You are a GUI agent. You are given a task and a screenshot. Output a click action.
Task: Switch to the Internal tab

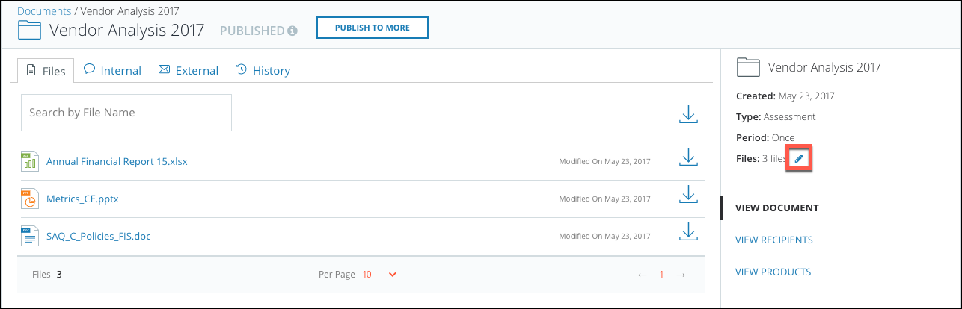tap(112, 70)
